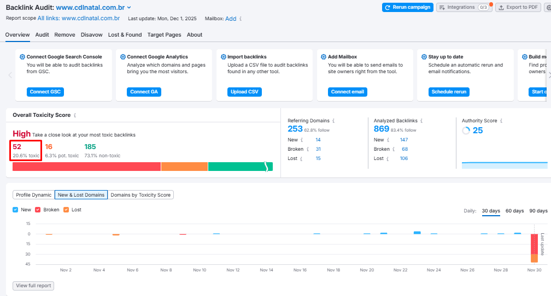Click the gear icon on Connect Google Analytics card
This screenshot has width=551, height=296.
(x=123, y=57)
